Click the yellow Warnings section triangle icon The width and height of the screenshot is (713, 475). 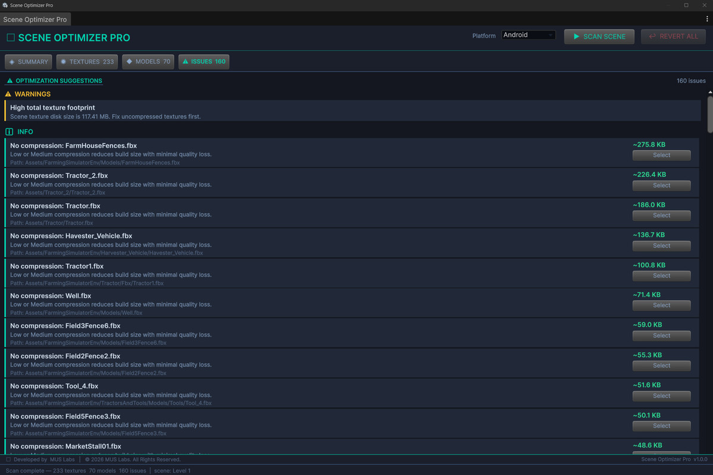pos(8,94)
